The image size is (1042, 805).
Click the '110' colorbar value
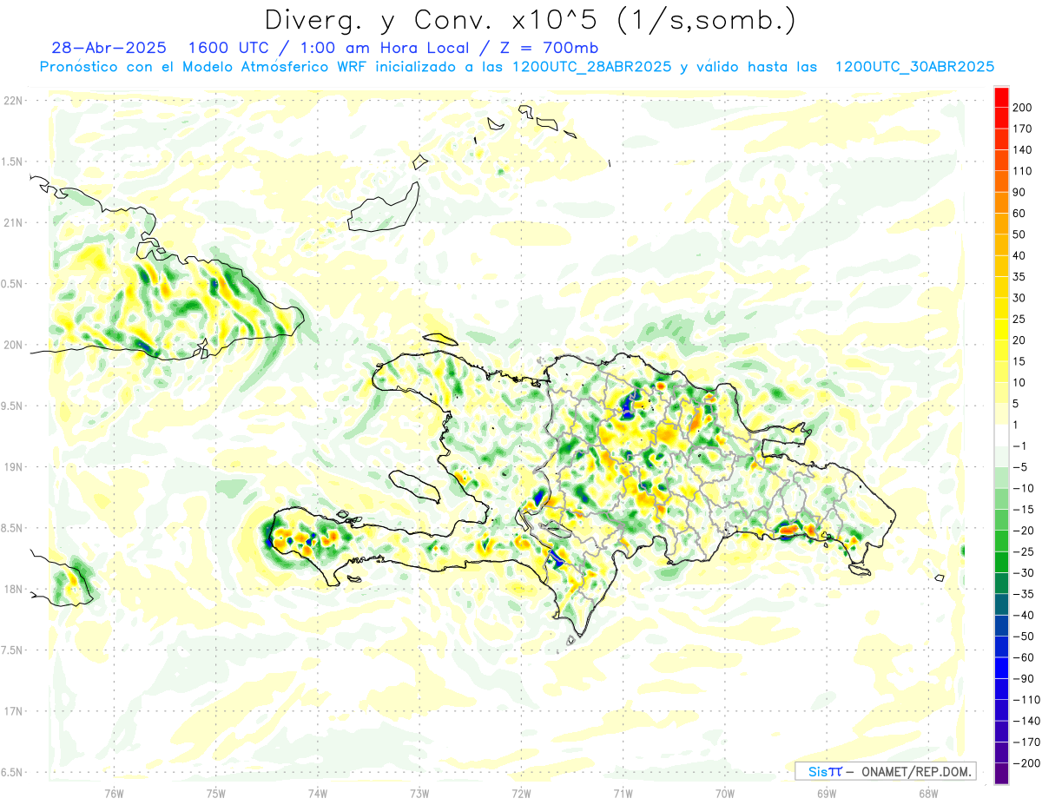pos(1023,171)
